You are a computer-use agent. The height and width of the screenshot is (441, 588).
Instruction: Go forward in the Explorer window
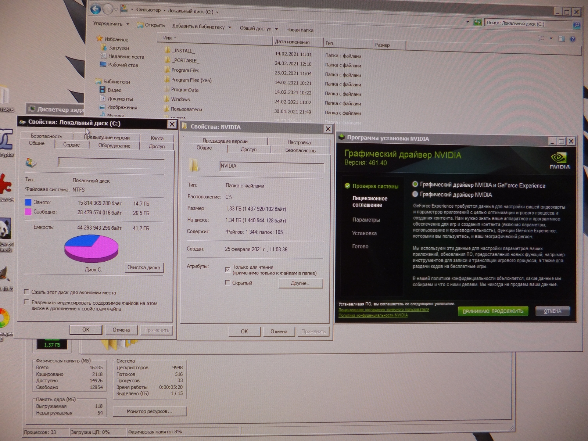108,10
